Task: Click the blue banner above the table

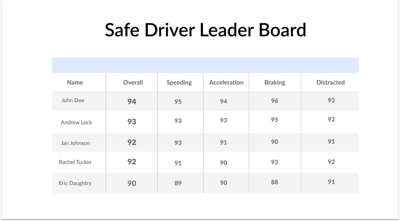Action: coord(205,65)
